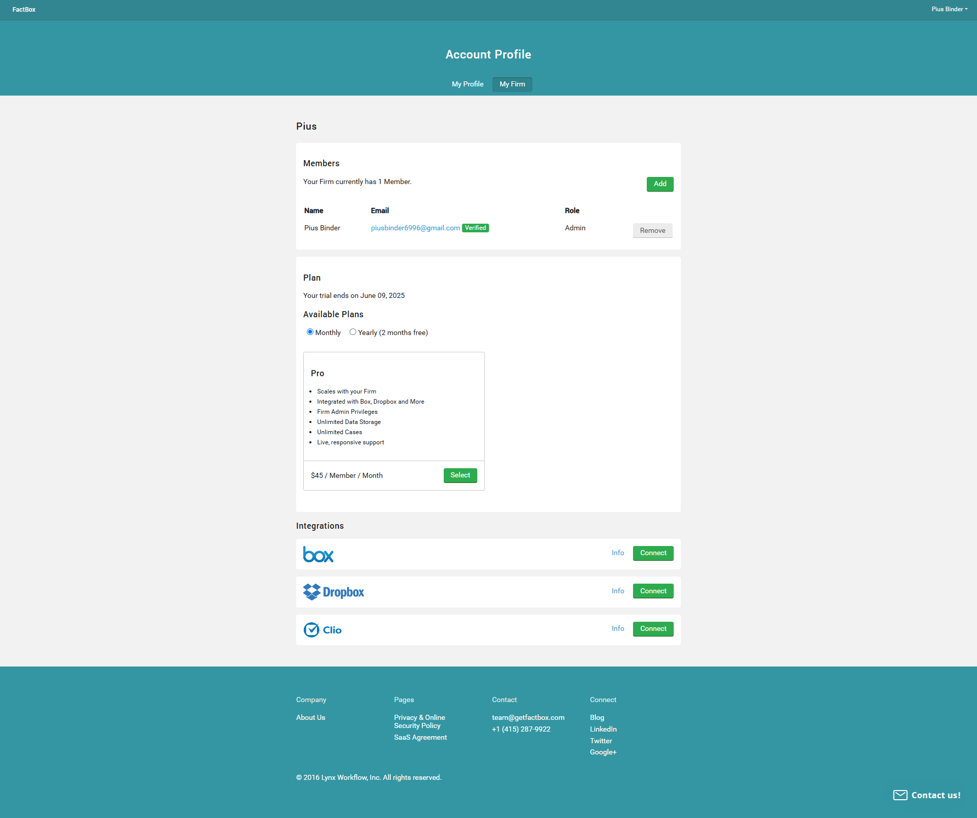Open the Blog link in footer
Screen dimensions: 977x818
coord(597,717)
